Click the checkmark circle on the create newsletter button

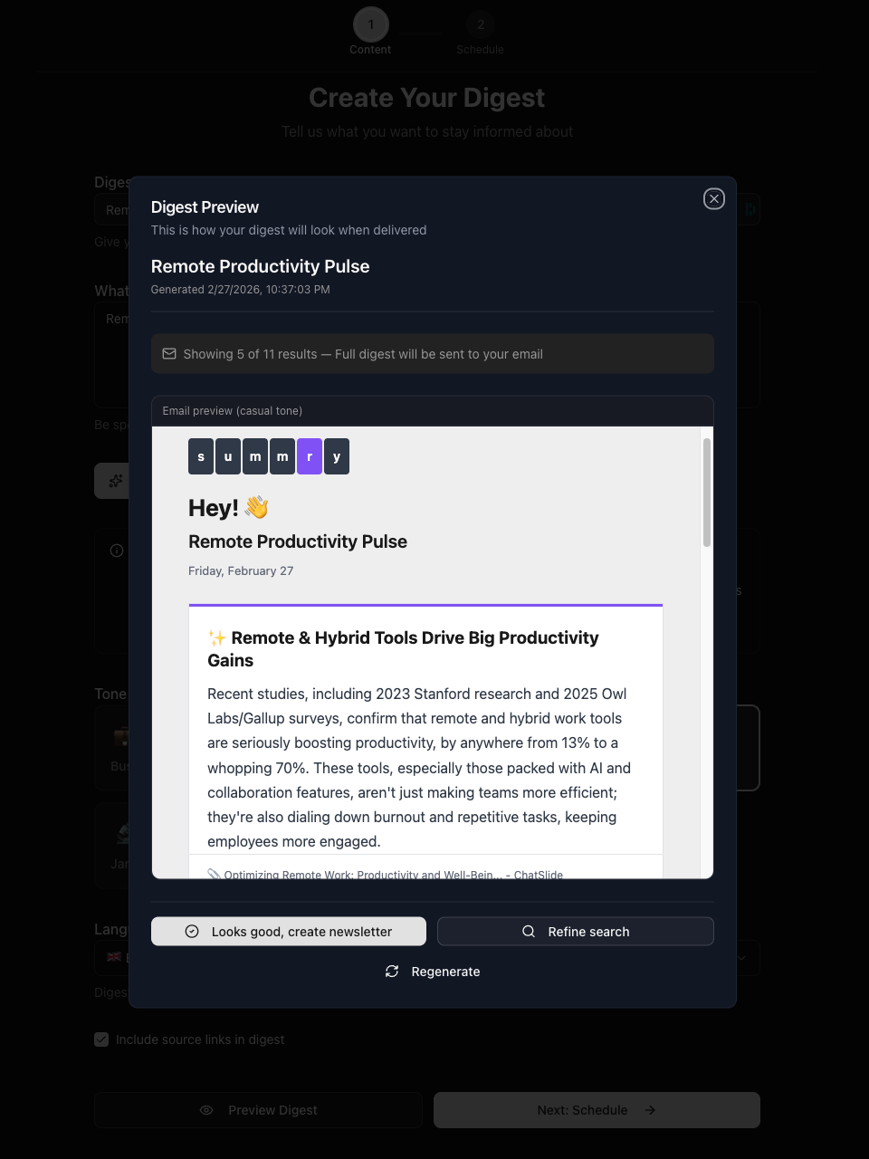[190, 931]
